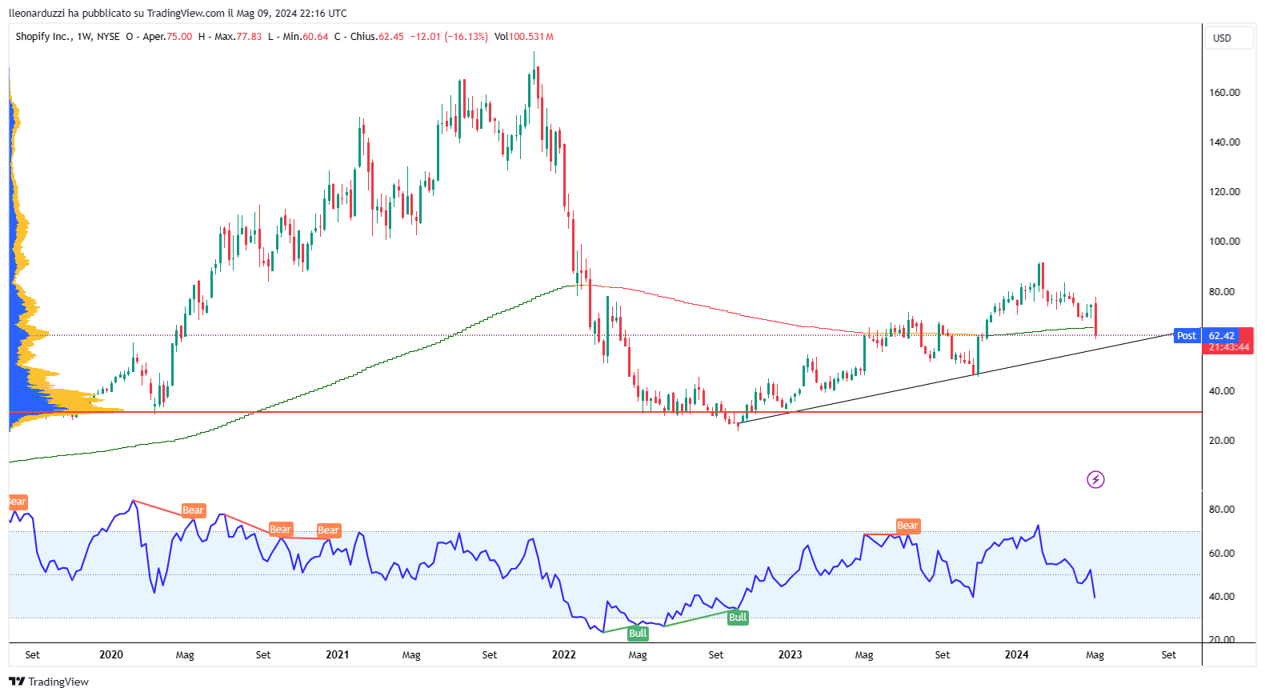Click the 62.42 current price label
Viewport: 1265px width, 696px height.
1221,335
